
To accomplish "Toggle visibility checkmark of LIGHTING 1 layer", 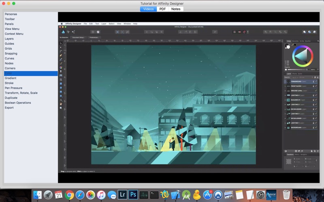I will tap(316, 123).
